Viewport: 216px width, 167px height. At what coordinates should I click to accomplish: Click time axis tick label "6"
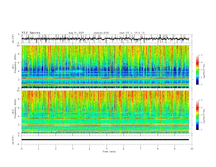click(x=124, y=149)
